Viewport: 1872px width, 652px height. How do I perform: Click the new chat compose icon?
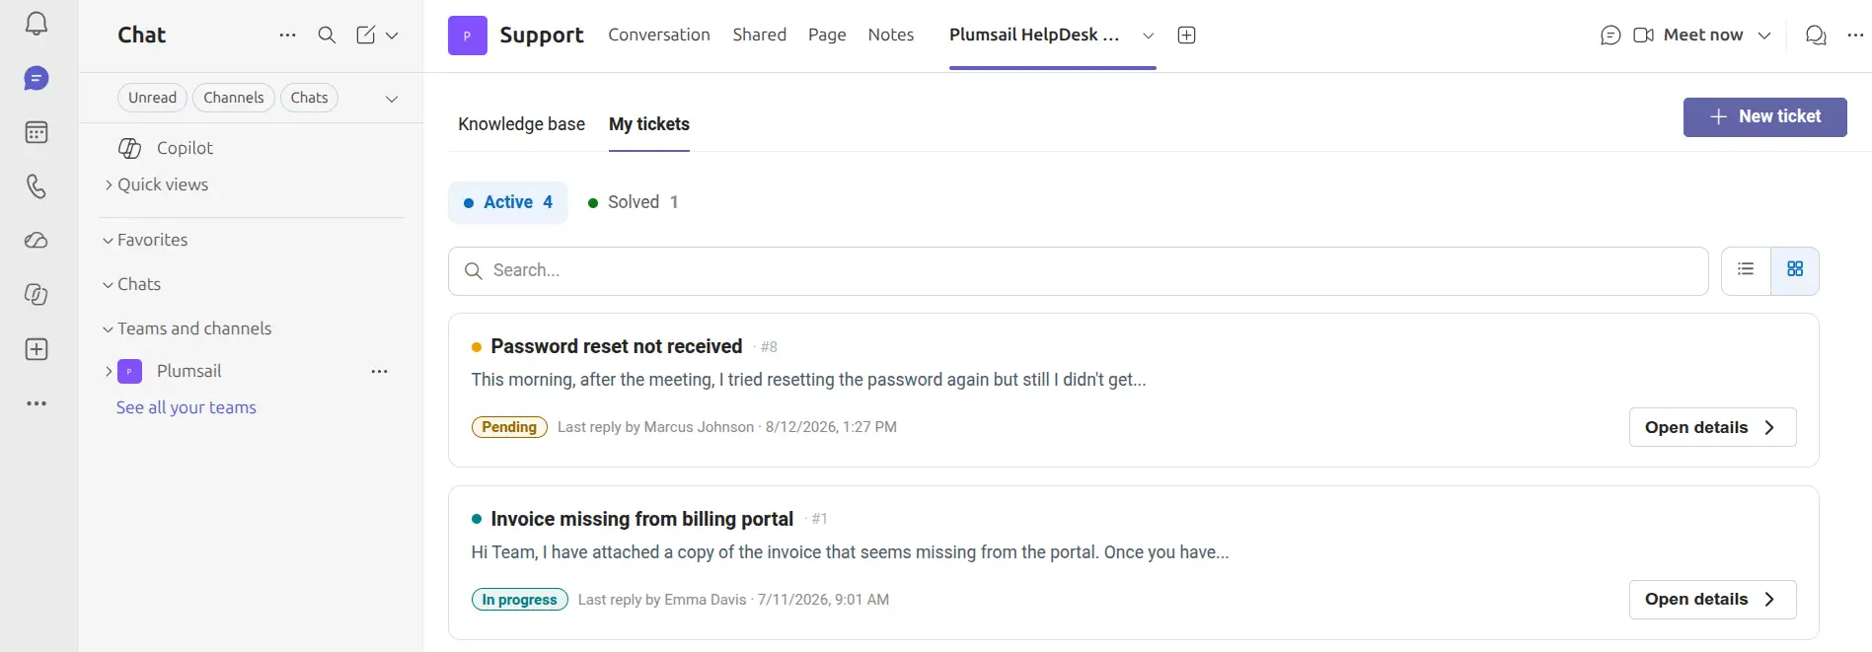coord(365,35)
